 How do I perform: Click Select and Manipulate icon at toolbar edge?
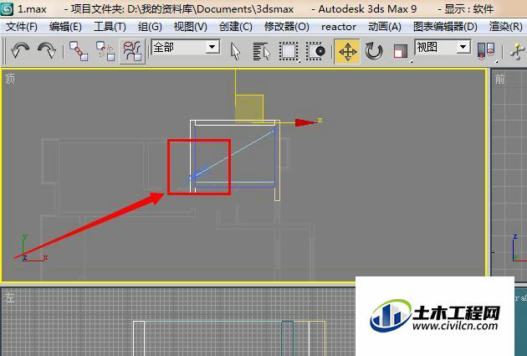(518, 51)
